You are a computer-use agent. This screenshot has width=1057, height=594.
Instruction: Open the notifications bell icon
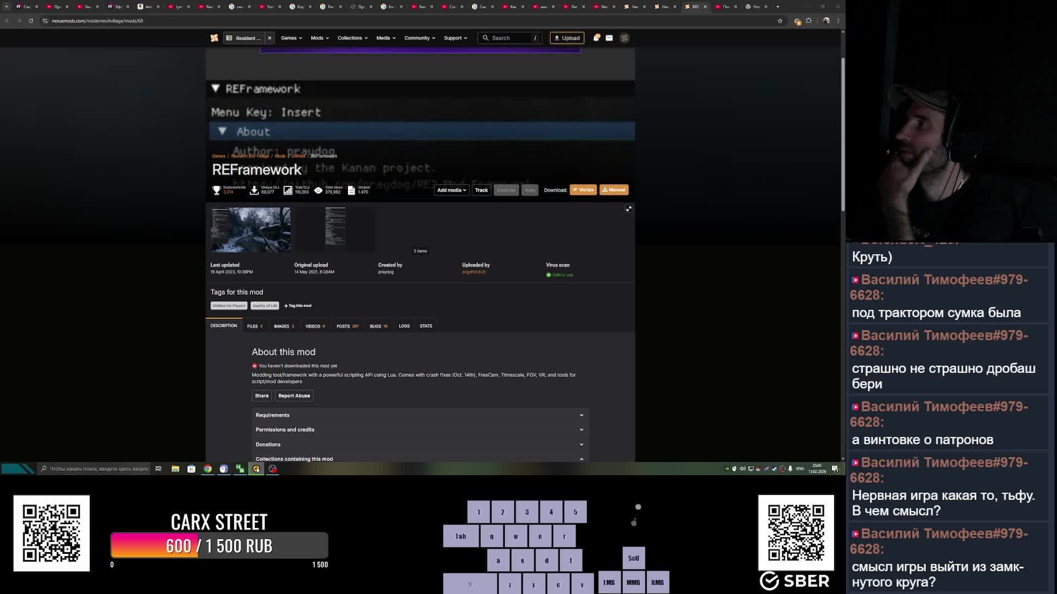click(x=596, y=38)
